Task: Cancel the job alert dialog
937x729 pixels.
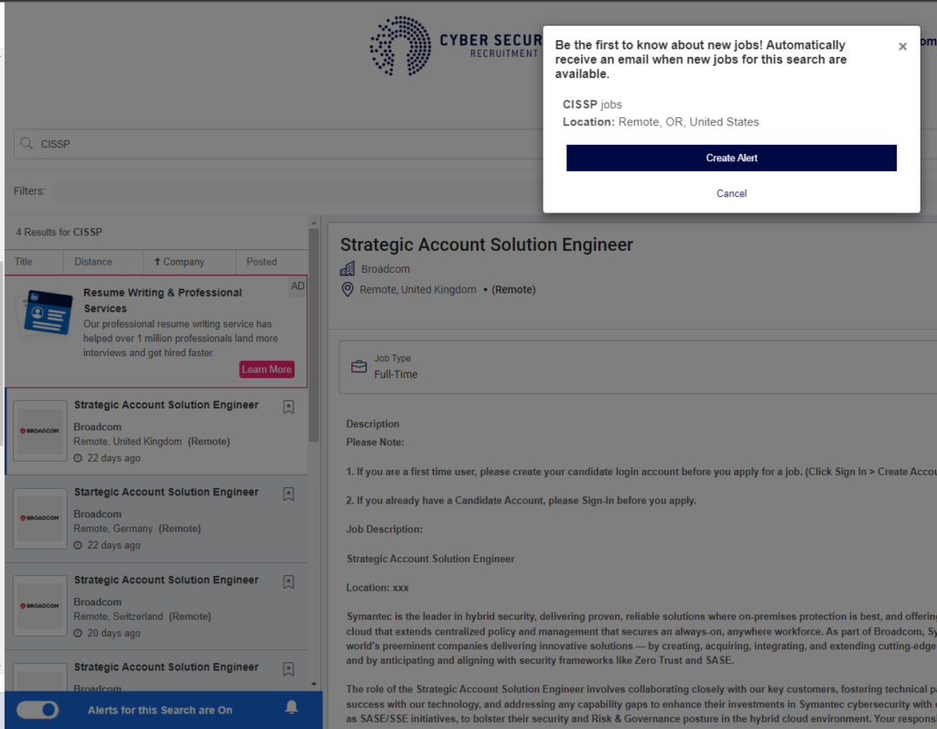Action: tap(731, 194)
